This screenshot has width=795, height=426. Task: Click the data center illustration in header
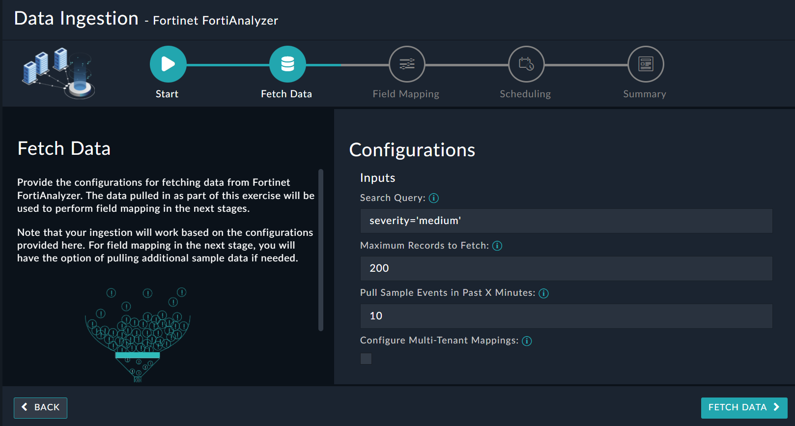point(58,73)
